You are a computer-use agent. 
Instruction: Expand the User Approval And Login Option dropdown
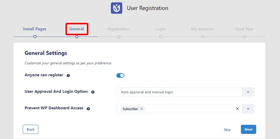(248, 92)
